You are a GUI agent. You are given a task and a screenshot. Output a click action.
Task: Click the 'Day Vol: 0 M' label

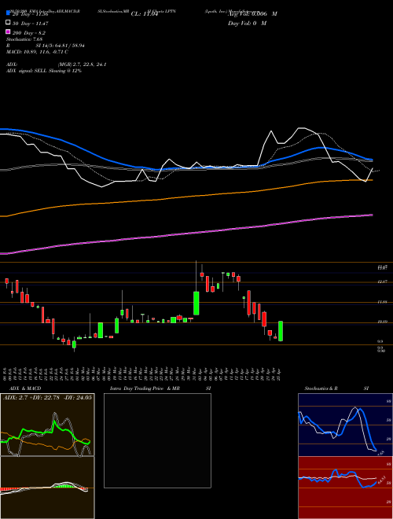(247, 24)
